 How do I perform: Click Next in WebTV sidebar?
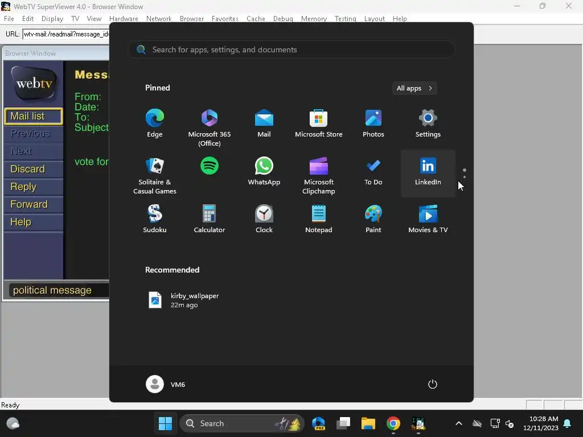[34, 151]
